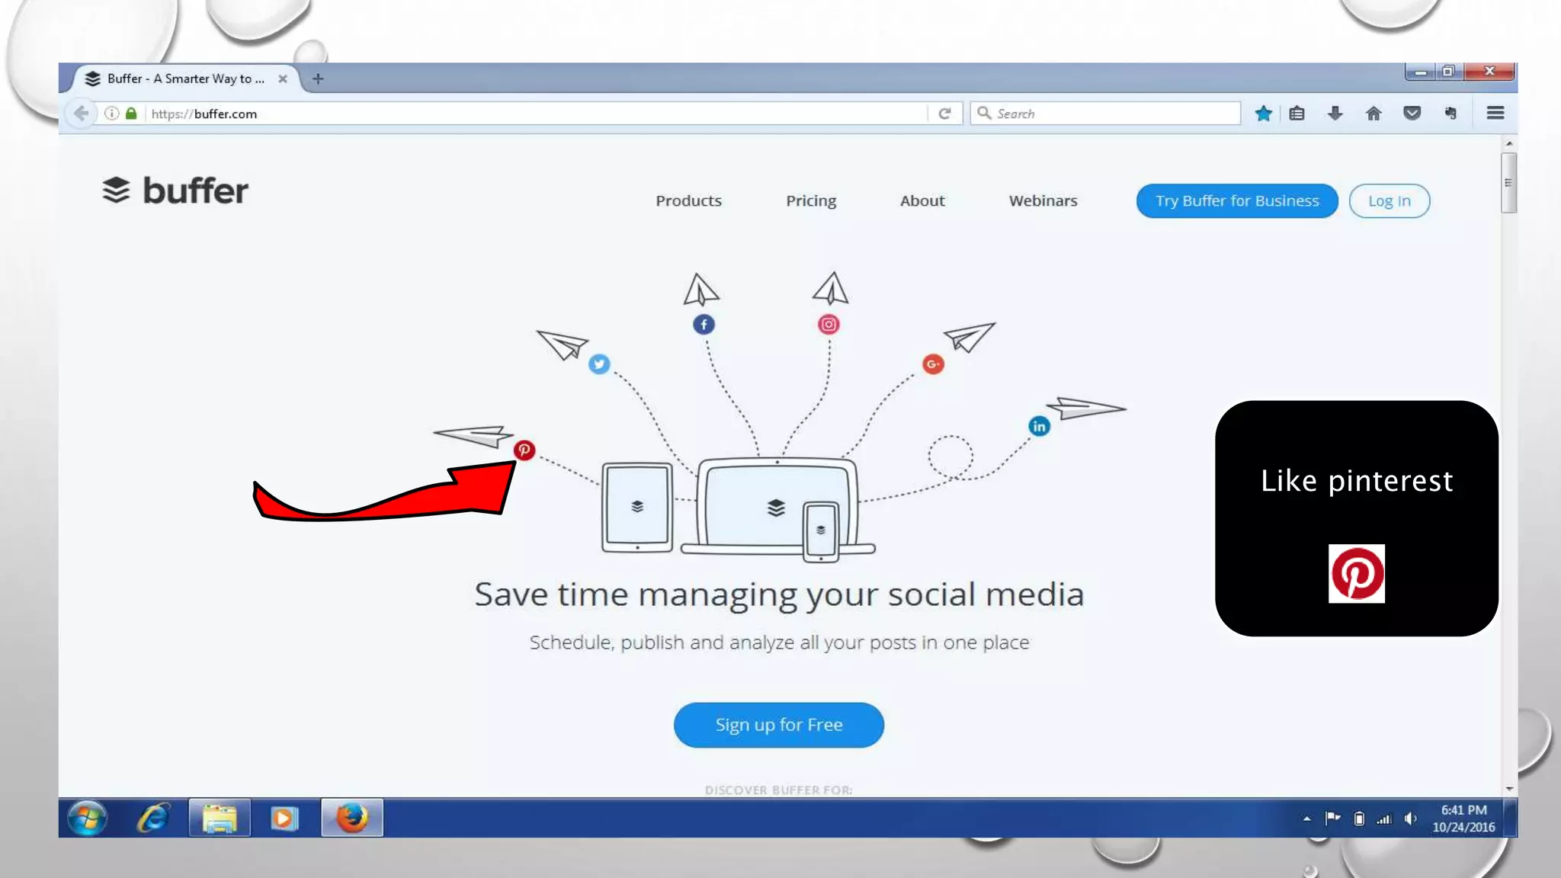Go to the Firefox home page icon

click(x=1373, y=114)
